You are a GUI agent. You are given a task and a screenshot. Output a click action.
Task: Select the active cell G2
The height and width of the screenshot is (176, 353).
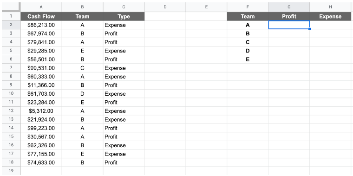(x=289, y=25)
